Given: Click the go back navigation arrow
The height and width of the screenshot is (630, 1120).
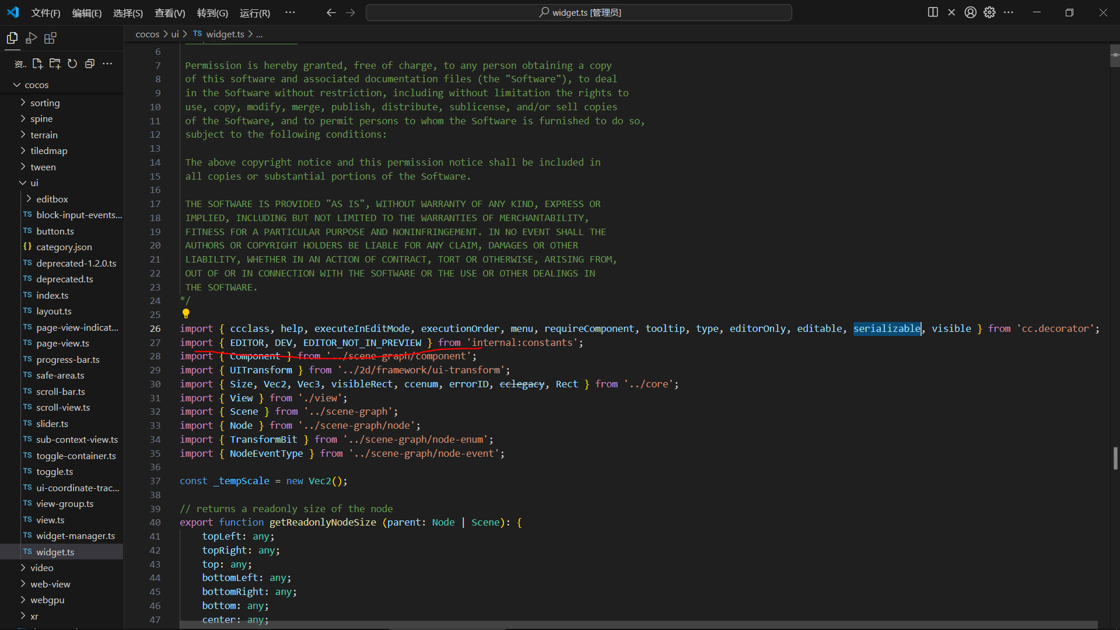Looking at the screenshot, I should [331, 12].
